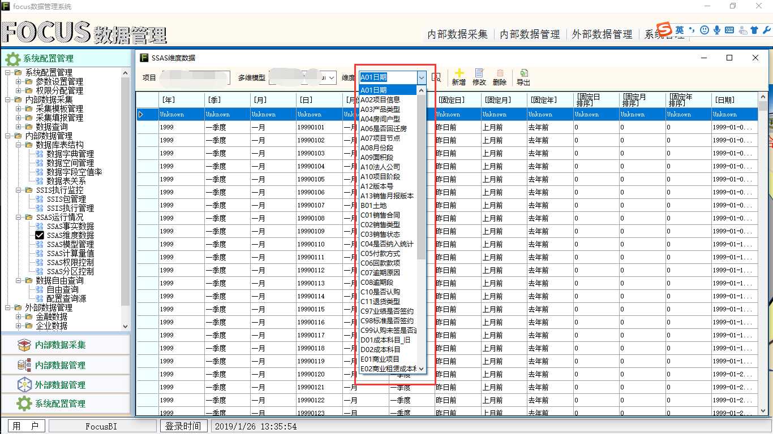Viewport: 773px width, 434px height.
Task: Click the 修改 edit toolbar icon
Action: click(479, 73)
